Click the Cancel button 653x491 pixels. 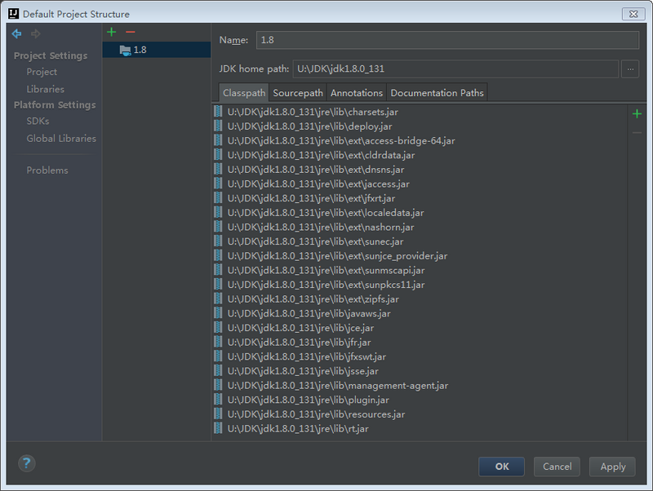click(557, 467)
